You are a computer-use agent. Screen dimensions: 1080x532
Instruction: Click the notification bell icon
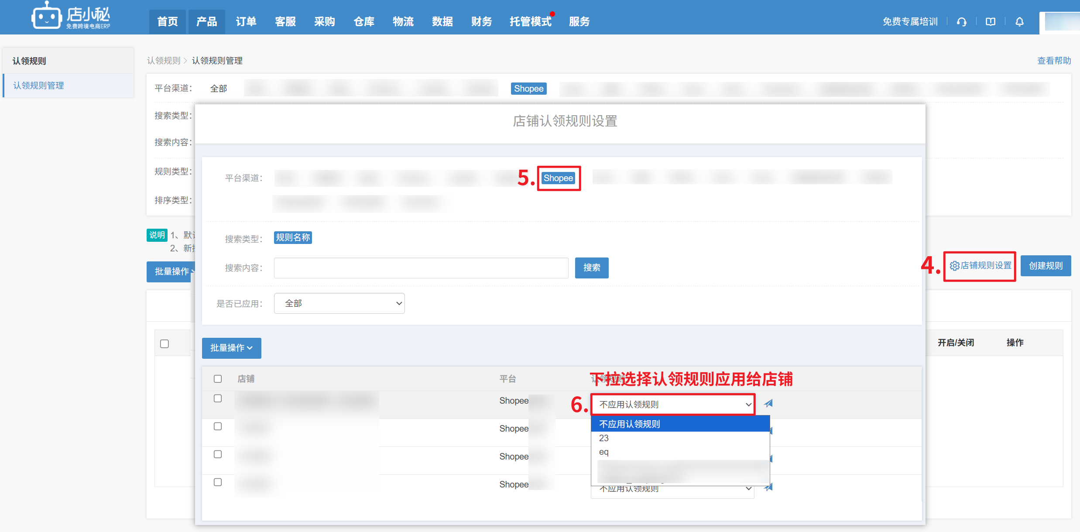[x=1019, y=22]
